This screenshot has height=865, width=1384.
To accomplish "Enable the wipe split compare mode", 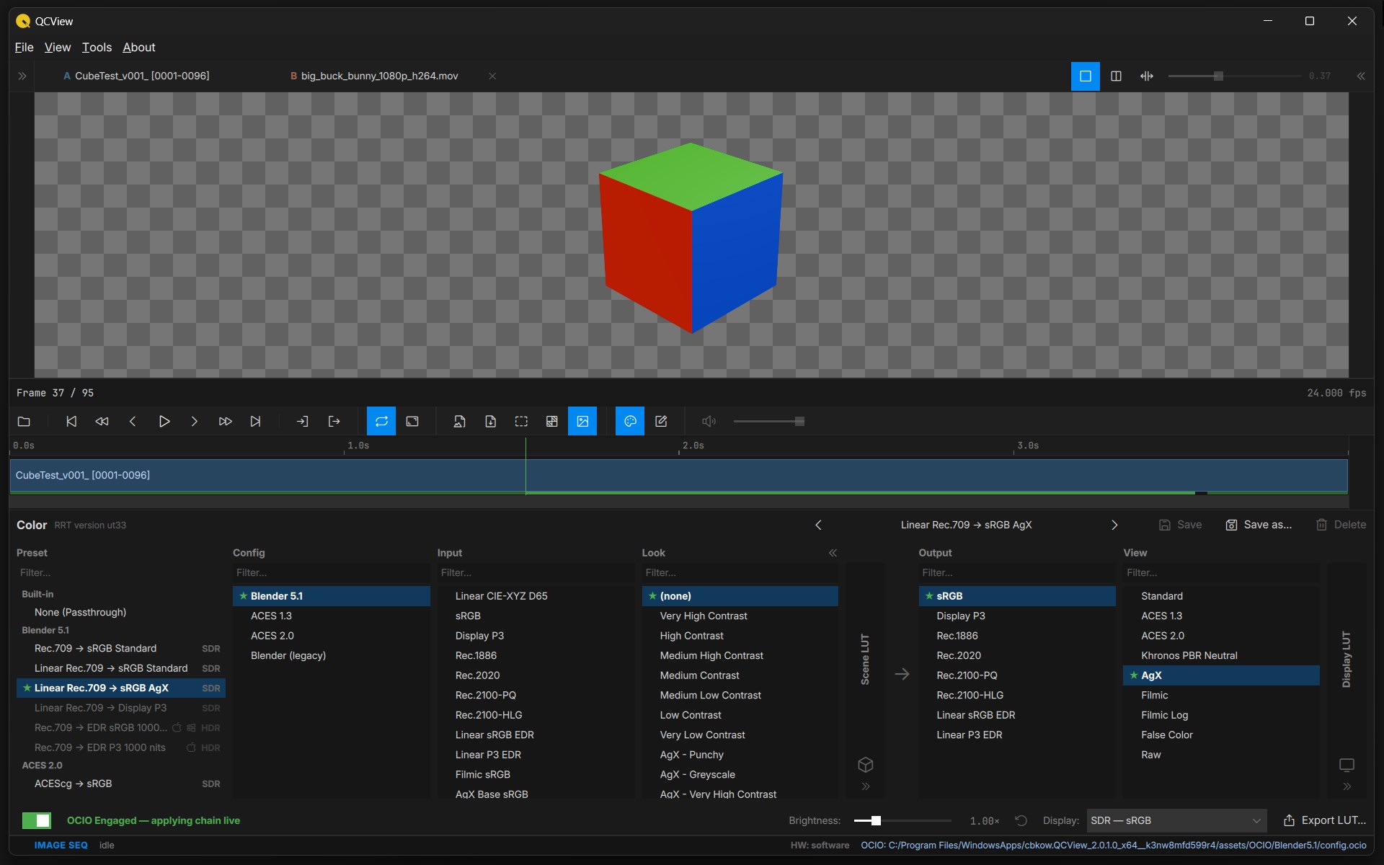I will [1147, 76].
